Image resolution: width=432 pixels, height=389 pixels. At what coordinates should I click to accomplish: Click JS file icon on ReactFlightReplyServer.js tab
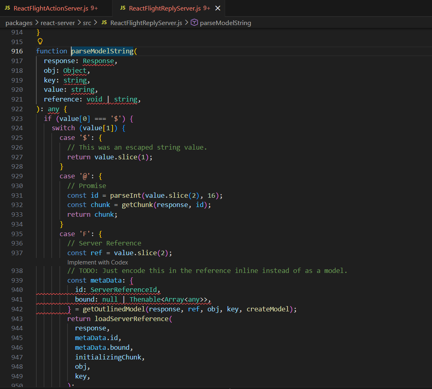tap(122, 8)
